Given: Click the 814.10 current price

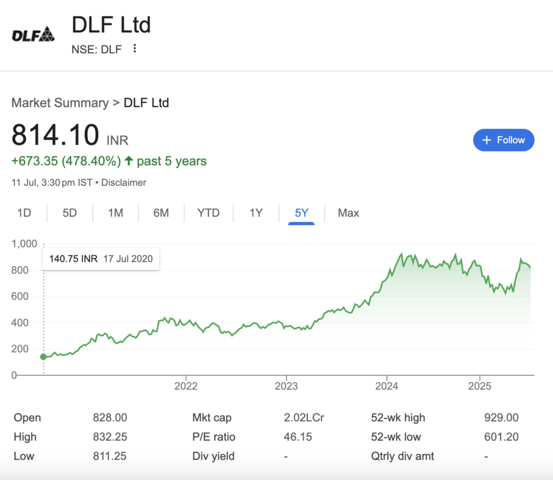Looking at the screenshot, I should coord(56,135).
